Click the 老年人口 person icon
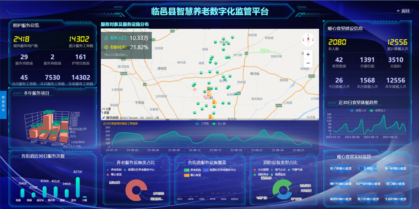This screenshot has height=209, width=419. point(106,38)
